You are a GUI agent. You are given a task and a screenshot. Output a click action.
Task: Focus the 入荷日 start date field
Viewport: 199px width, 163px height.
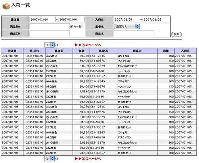click(127, 19)
